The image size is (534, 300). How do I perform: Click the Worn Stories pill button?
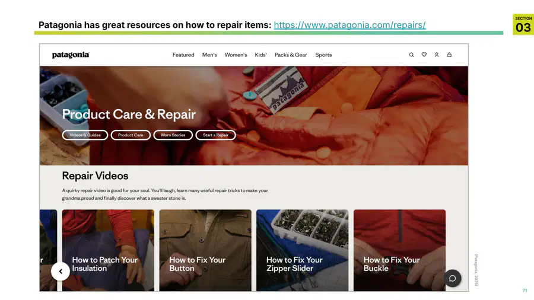pos(173,135)
